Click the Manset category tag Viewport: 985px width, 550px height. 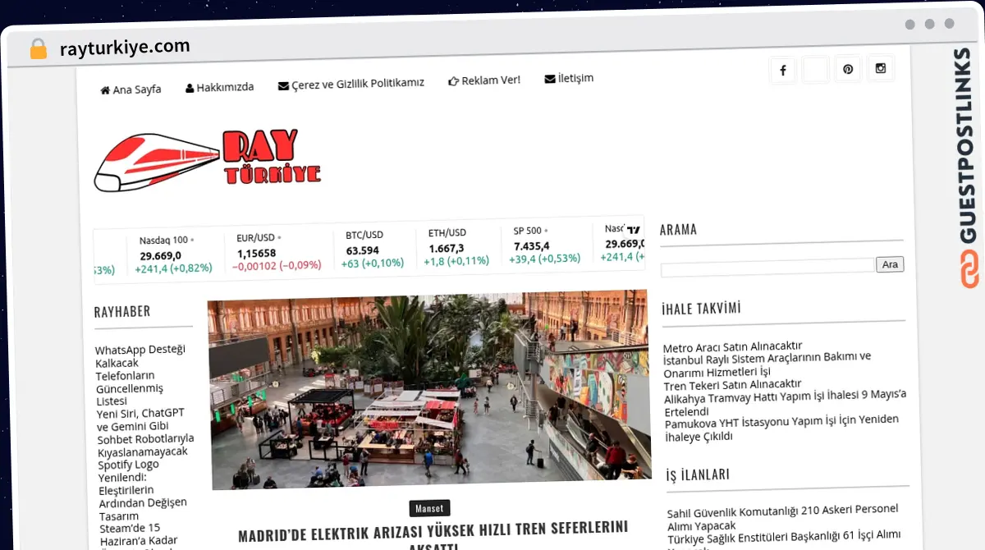(x=429, y=508)
